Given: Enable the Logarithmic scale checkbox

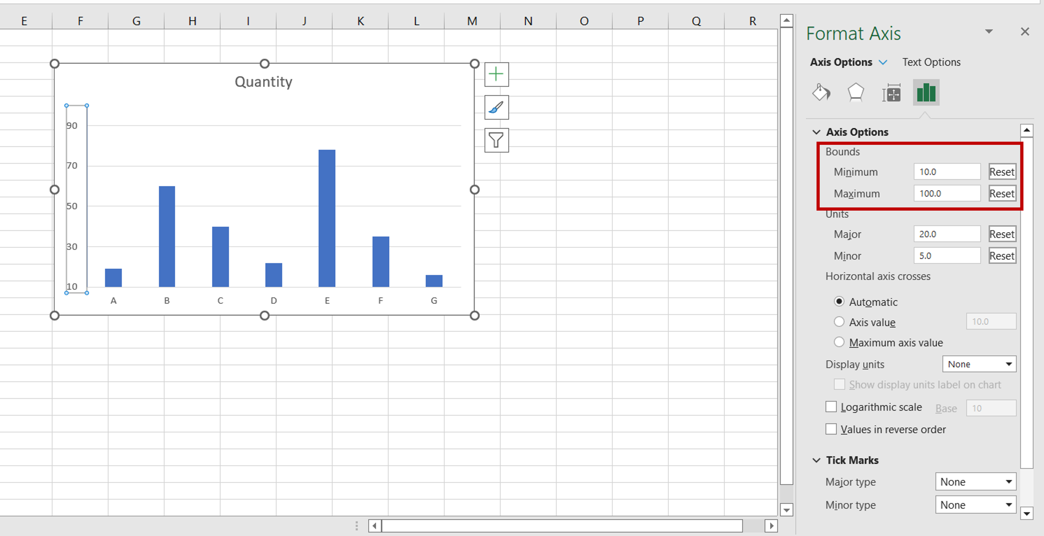Looking at the screenshot, I should 831,408.
